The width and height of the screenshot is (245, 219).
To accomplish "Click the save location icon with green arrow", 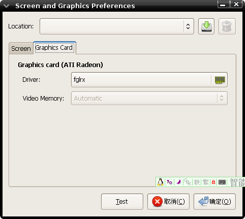I will [206, 26].
